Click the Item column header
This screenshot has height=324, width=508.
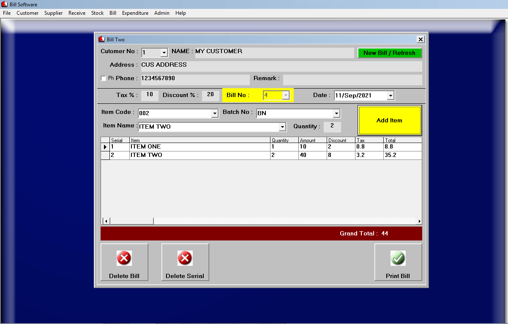[200, 140]
